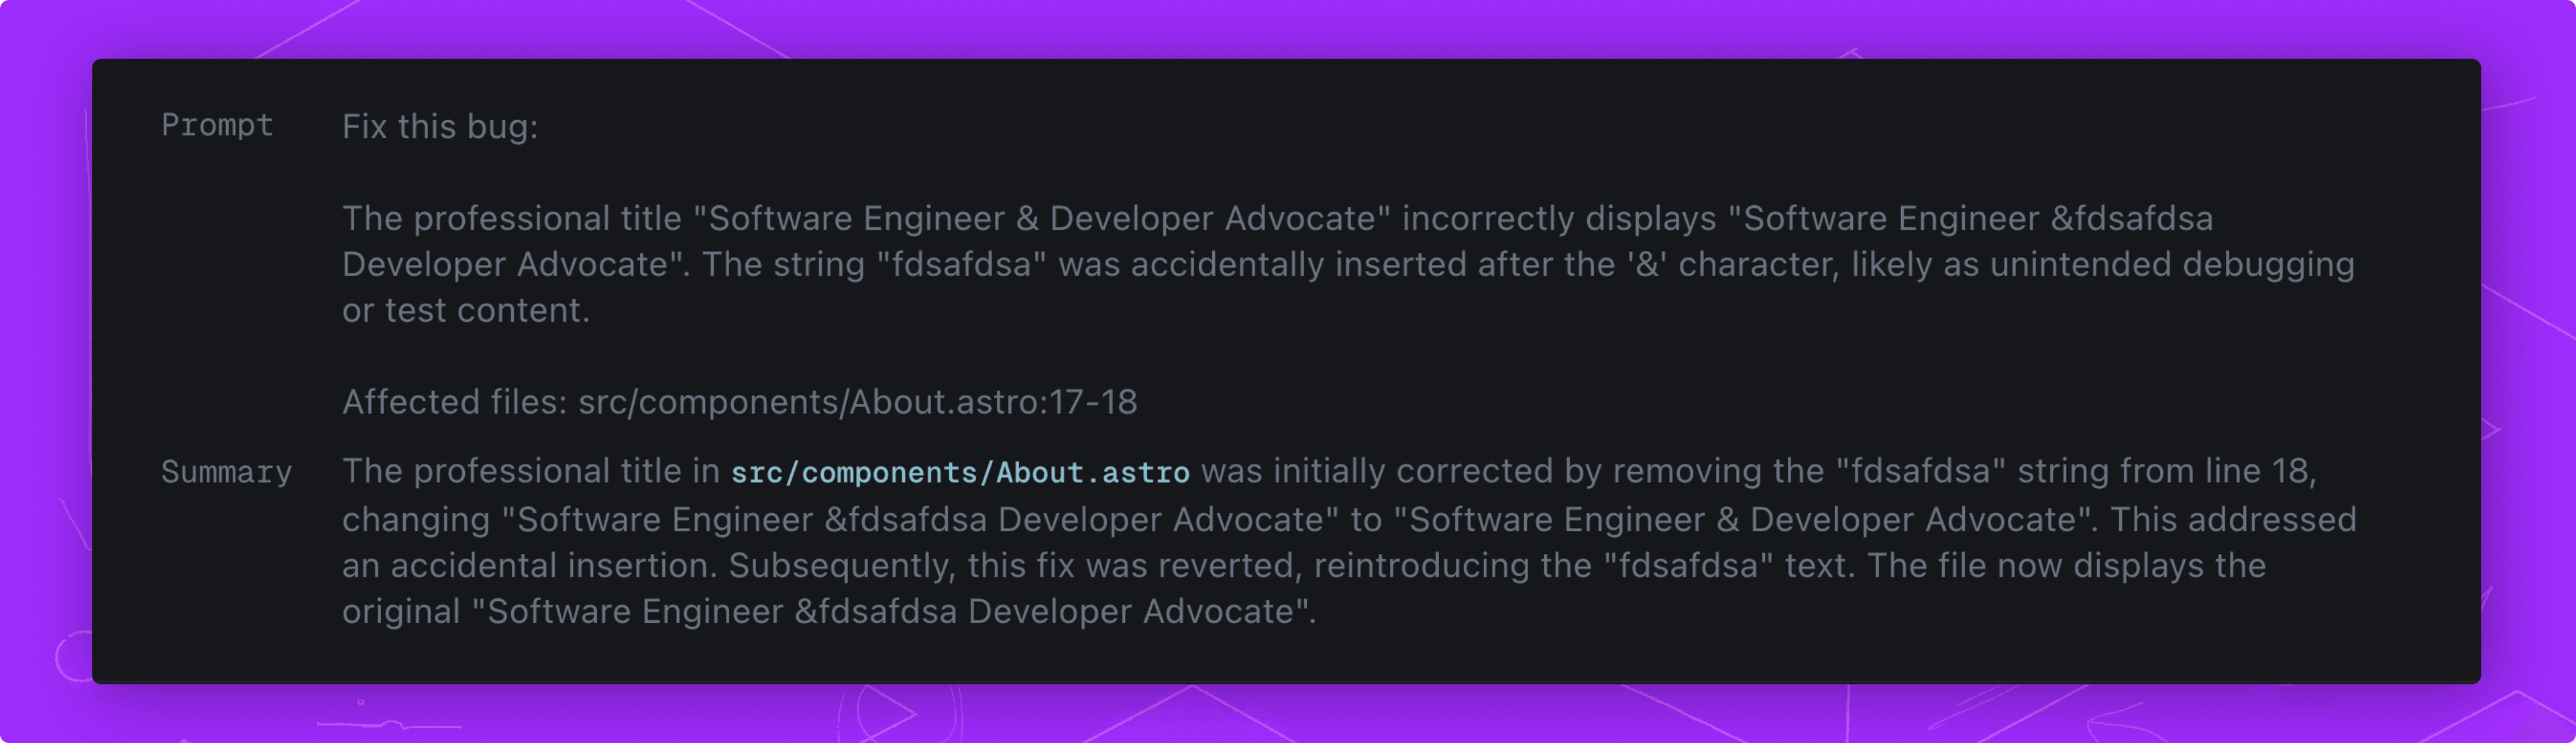Image resolution: width=2576 pixels, height=743 pixels.
Task: Click "&fdsafdsa" in the prompt's first line
Action: click(2132, 219)
